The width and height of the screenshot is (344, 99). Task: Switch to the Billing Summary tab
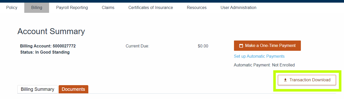click(37, 89)
